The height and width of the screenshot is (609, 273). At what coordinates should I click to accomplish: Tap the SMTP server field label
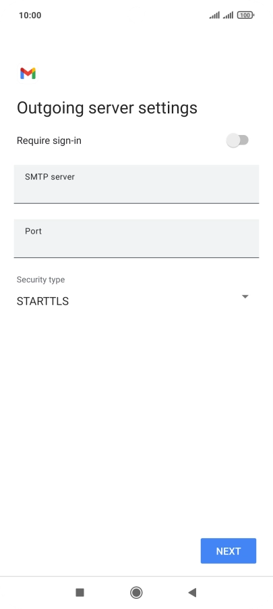(50, 177)
